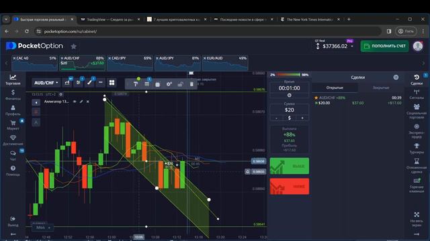Open the Горячие клавиши icon
Screen dimensions: 430x241
coord(417,185)
